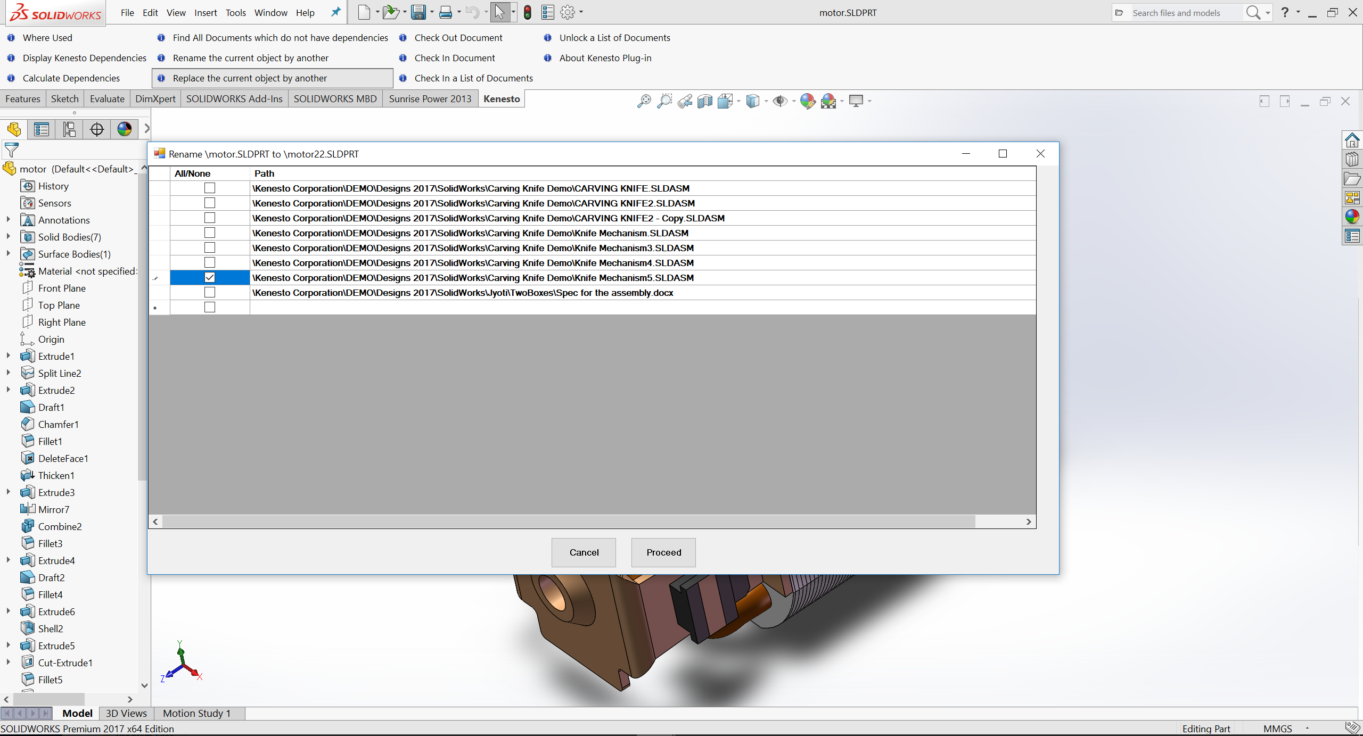Open the Save dropdown arrow
Screen dimensions: 1363x736
pos(432,12)
